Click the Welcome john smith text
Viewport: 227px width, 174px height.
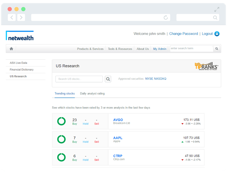click(x=149, y=34)
